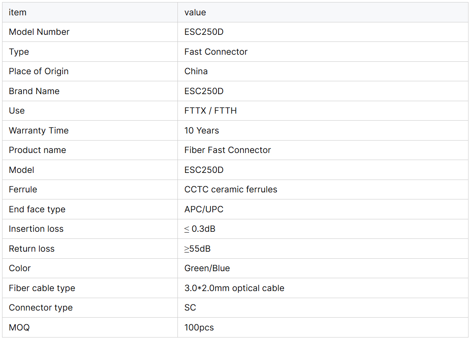471x340 pixels.
Task: Click the CCTC ceramic ferrules value
Action: tap(231, 189)
